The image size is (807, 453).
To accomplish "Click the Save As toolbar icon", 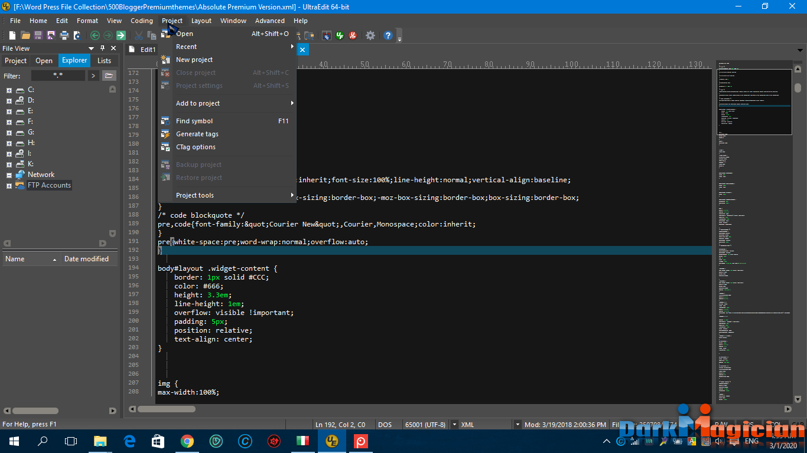I will [x=51, y=35].
